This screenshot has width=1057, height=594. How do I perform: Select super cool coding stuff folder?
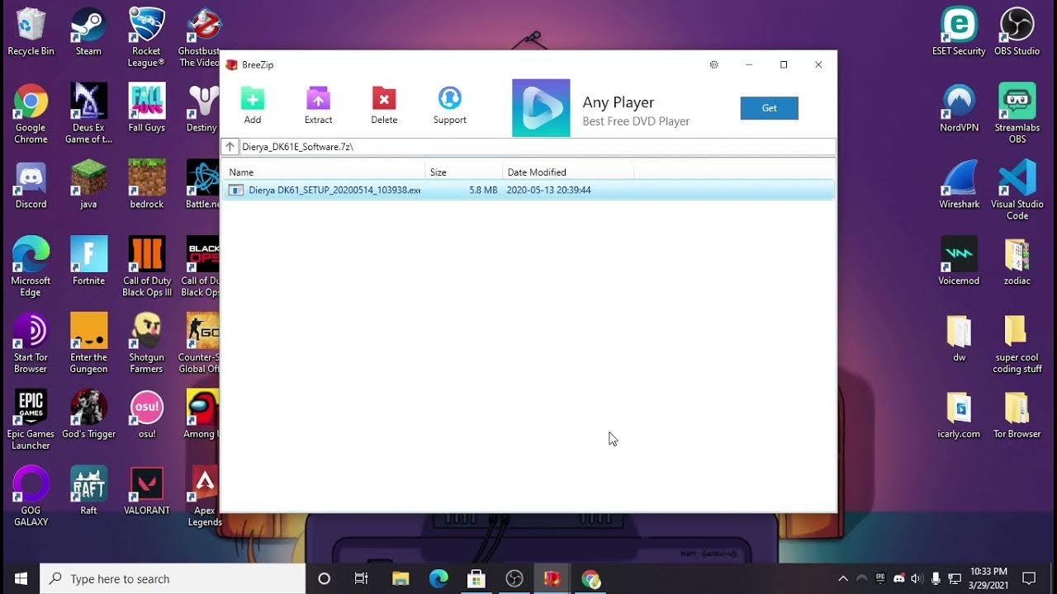click(1017, 343)
